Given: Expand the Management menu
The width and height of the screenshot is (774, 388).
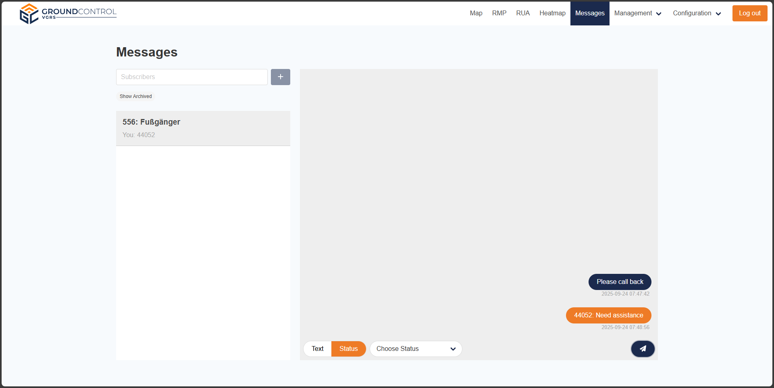Looking at the screenshot, I should (x=637, y=13).
